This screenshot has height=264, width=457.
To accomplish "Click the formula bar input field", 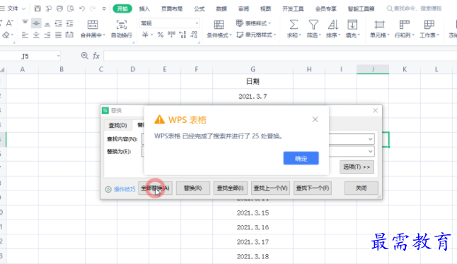I will click(x=280, y=56).
